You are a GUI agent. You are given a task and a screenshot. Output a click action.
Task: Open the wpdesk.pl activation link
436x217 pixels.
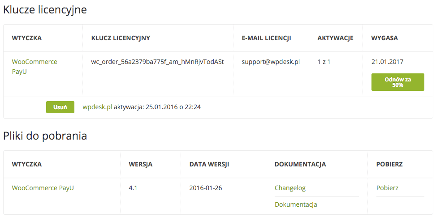pos(97,107)
